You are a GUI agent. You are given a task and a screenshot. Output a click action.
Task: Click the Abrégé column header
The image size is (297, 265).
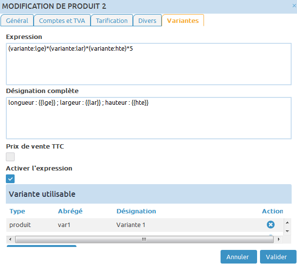[x=70, y=211]
